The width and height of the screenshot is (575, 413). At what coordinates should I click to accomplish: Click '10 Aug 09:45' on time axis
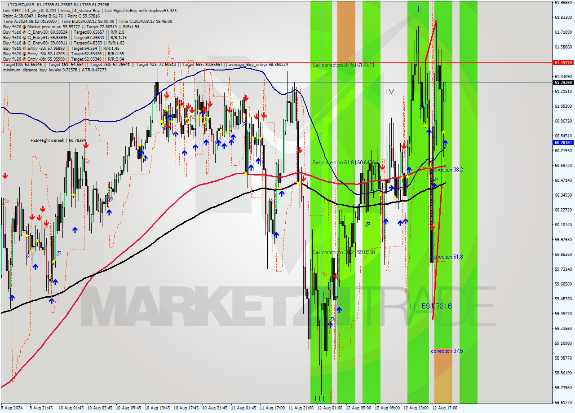[128, 408]
